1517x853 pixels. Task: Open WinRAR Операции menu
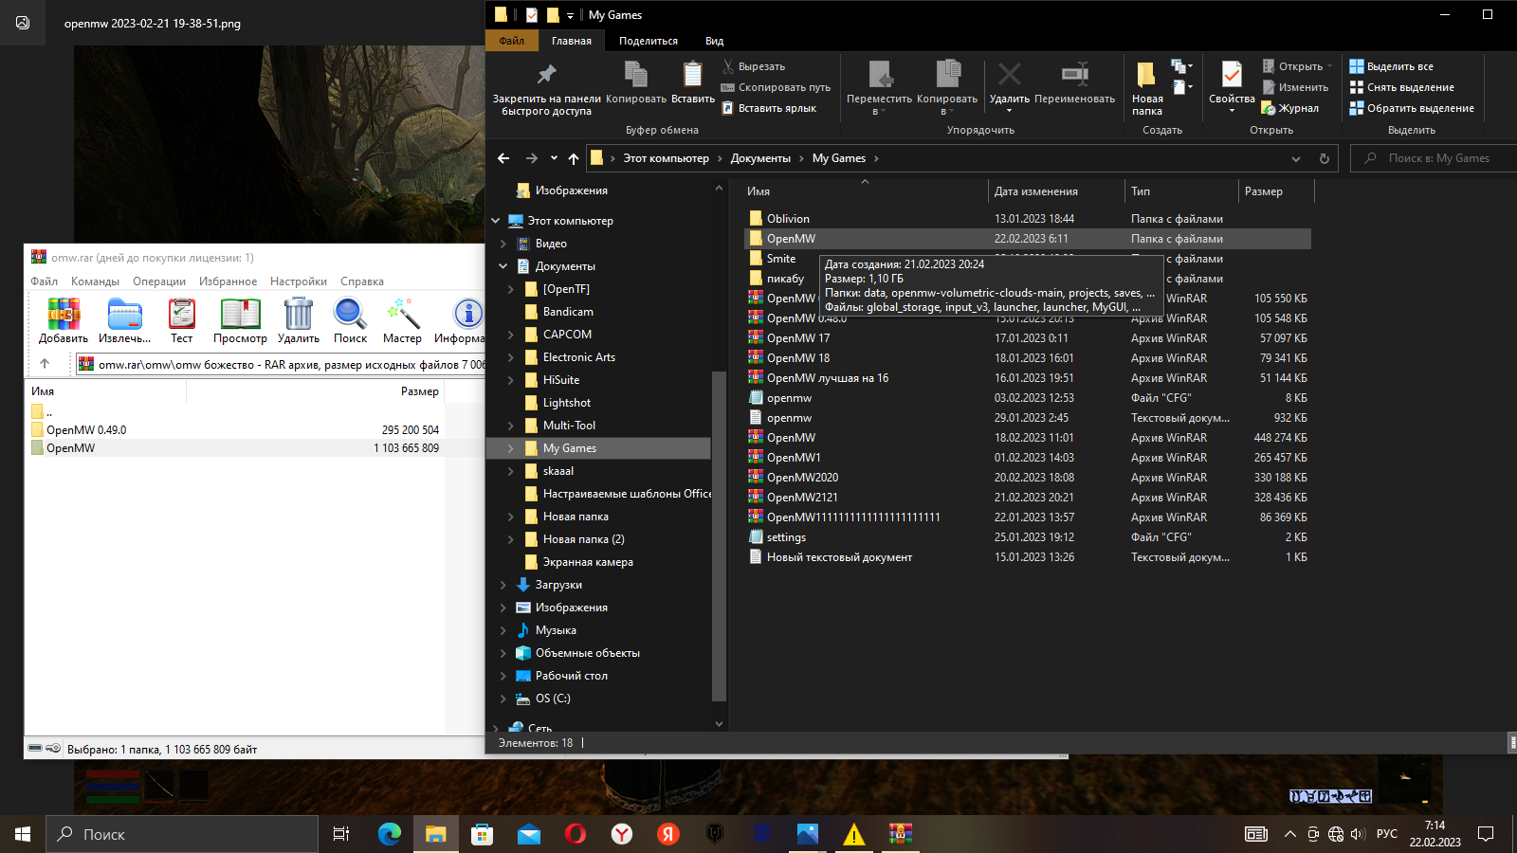click(159, 281)
